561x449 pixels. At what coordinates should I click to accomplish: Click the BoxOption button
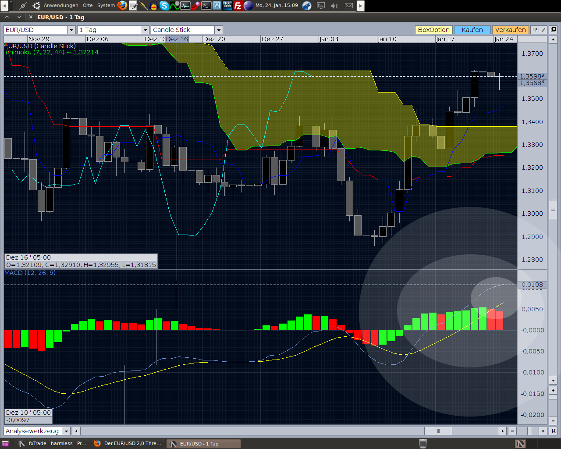433,30
